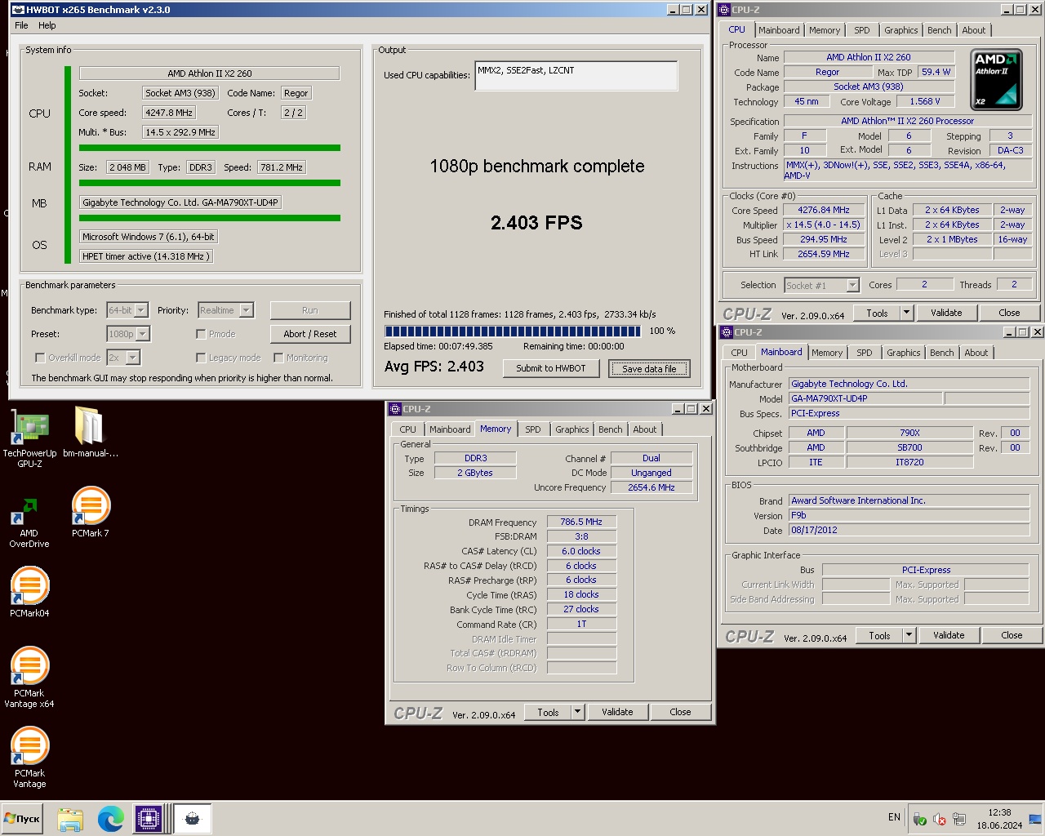
Task: Click the AMD Athlon II X2 260 name field in HWBOT
Action: click(210, 73)
